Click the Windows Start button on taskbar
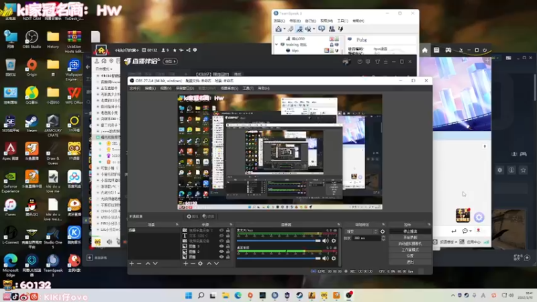This screenshot has width=537, height=302. click(x=189, y=295)
